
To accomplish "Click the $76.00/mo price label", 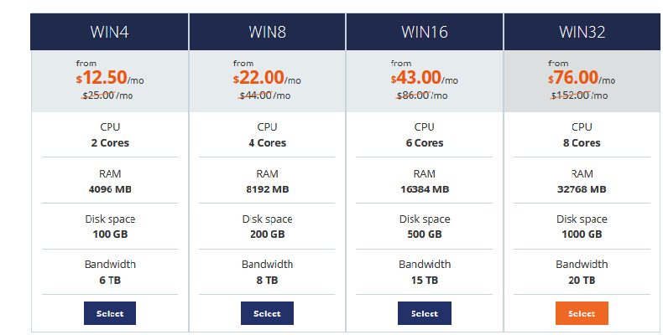I will coord(582,78).
